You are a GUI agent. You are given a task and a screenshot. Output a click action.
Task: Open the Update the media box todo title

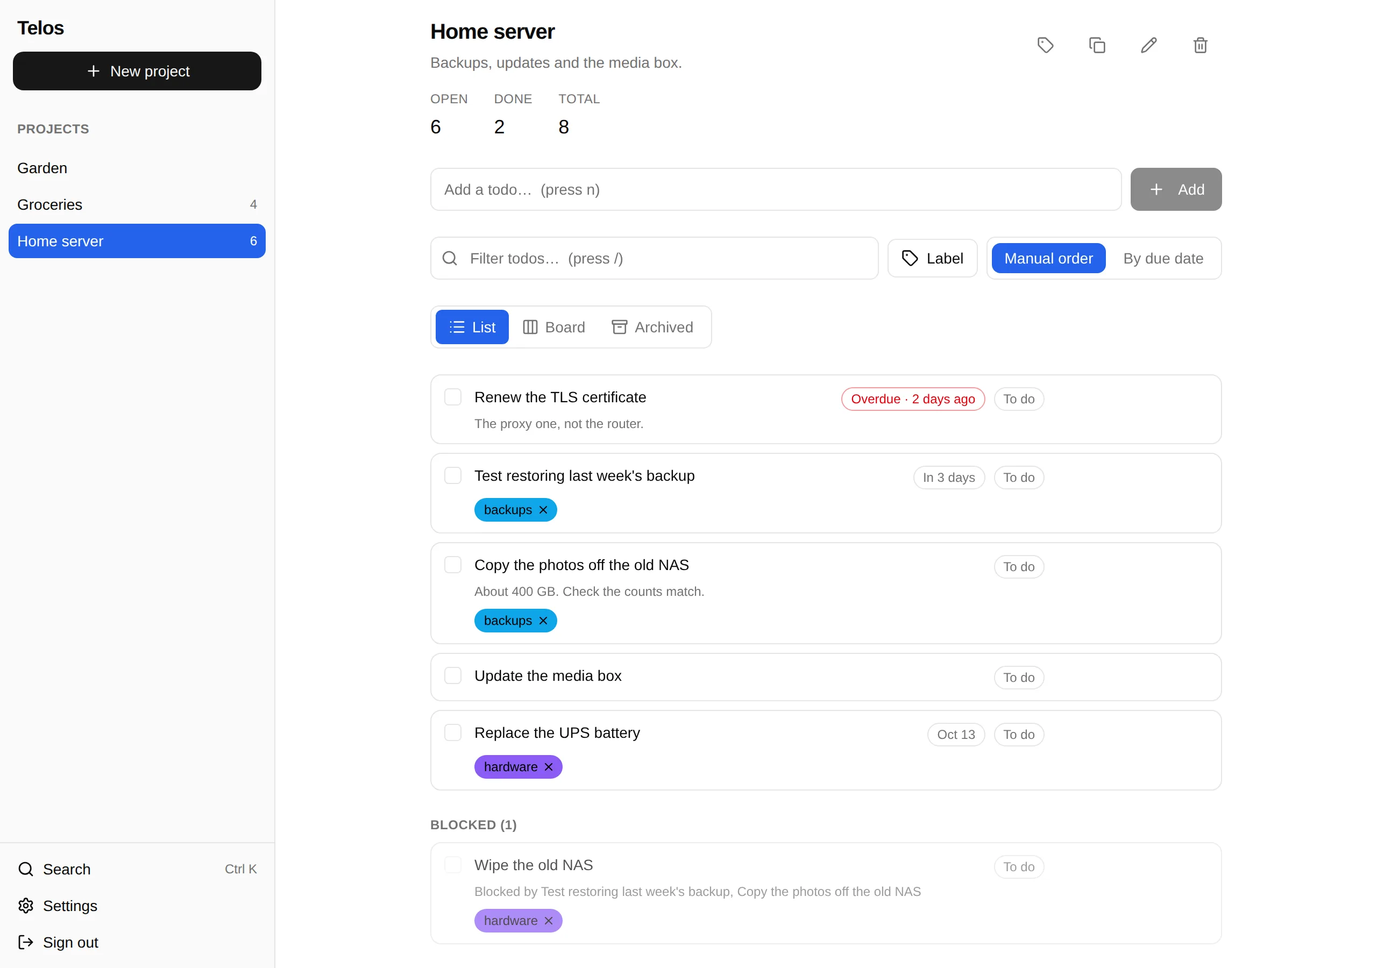click(x=548, y=675)
